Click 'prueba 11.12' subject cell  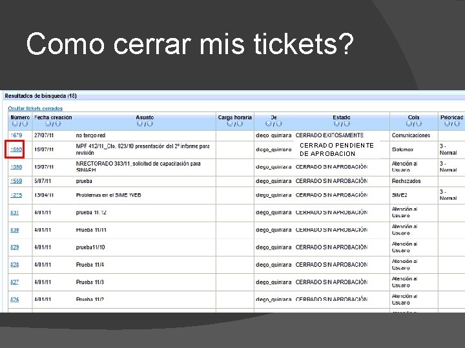91,213
